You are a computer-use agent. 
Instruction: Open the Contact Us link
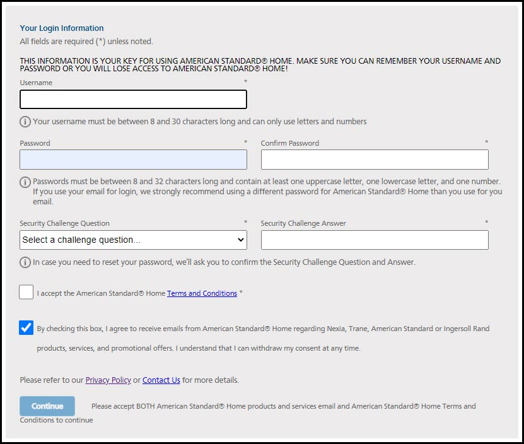(161, 380)
